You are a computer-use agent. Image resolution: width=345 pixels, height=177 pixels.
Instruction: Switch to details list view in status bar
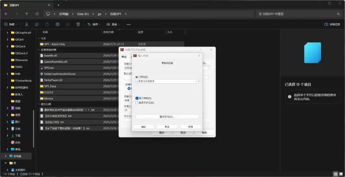336,174
